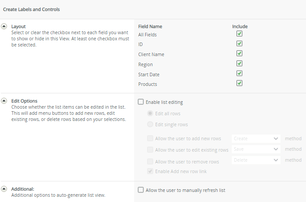Uncheck the Region include checkbox
306x202 pixels.
(x=240, y=64)
